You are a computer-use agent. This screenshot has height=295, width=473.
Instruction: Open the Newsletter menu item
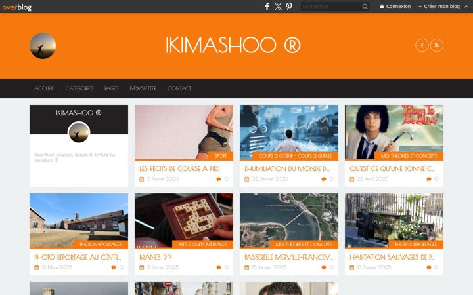pyautogui.click(x=143, y=88)
